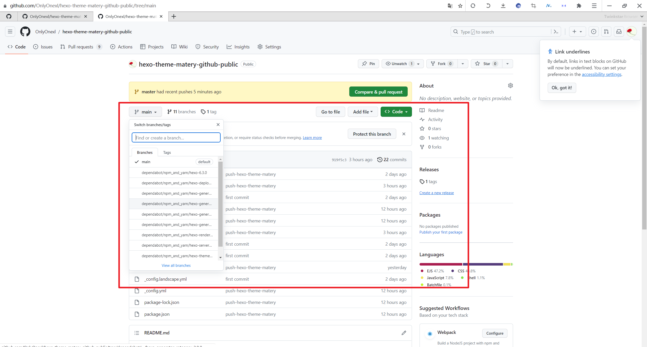Screen dimensions: 647x347
Task: Open the Star lists dropdown arrow
Action: click(507, 64)
